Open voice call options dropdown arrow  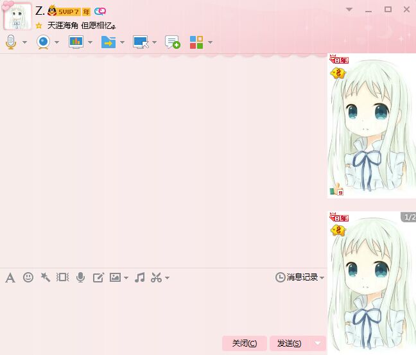point(24,42)
